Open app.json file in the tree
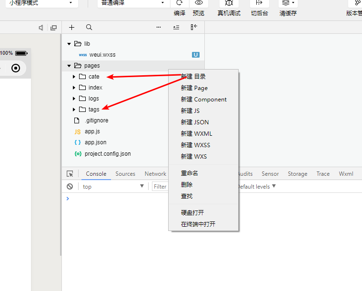 point(95,142)
